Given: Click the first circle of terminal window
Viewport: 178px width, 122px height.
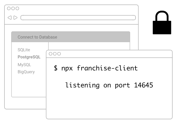Looking at the screenshot, I should pos(51,54).
